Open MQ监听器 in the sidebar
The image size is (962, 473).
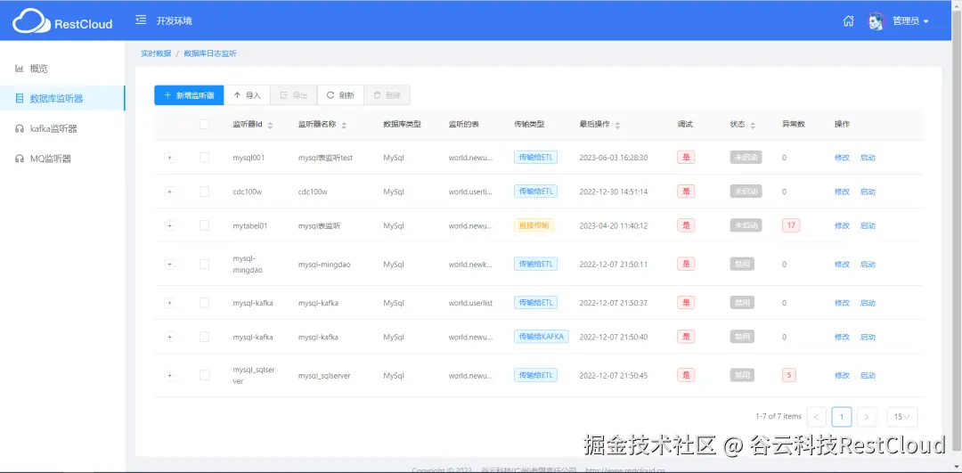[x=62, y=159]
